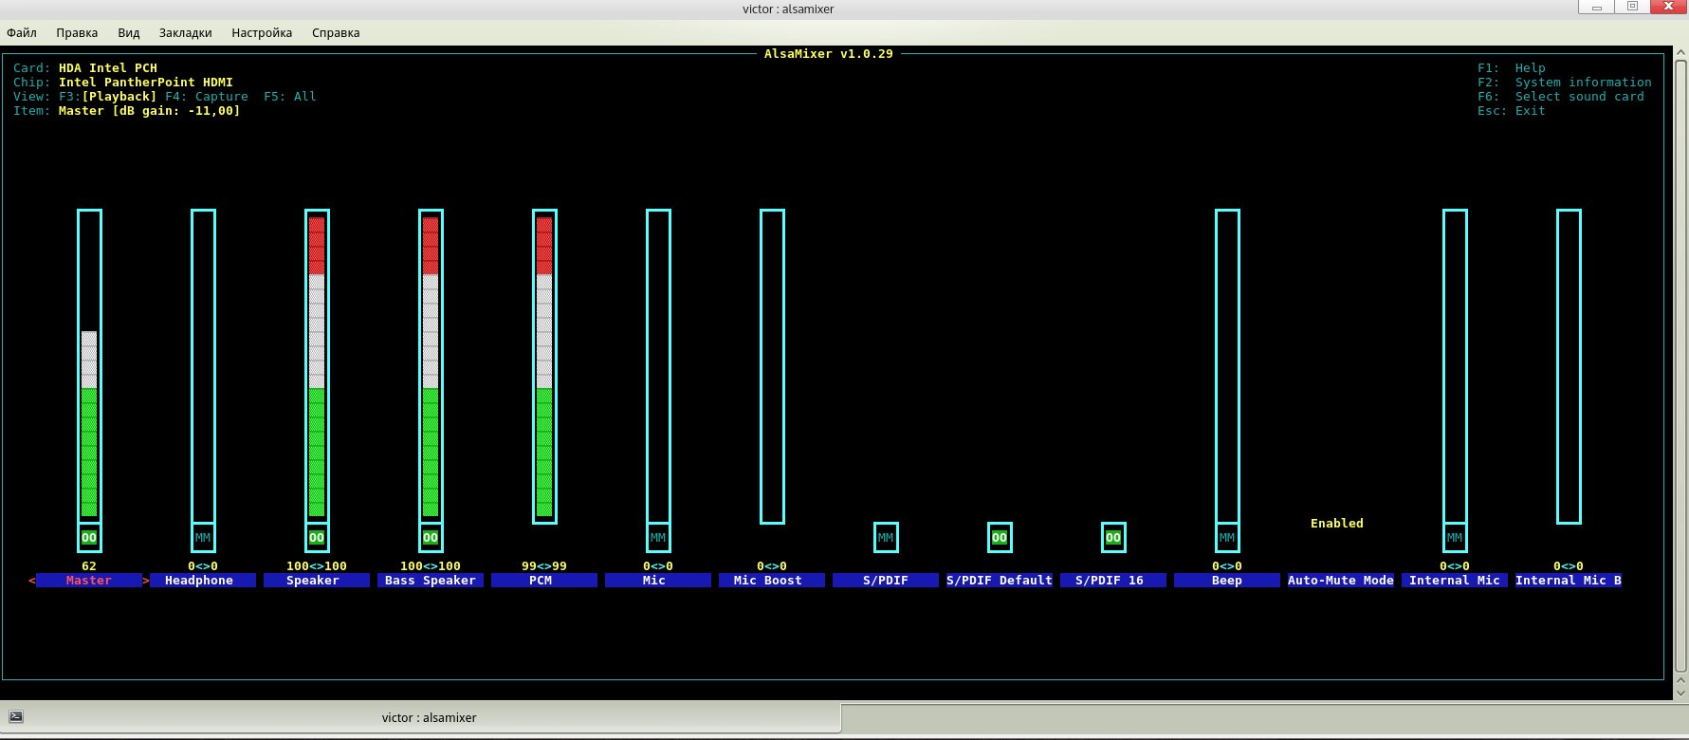Open the Настройка menu
This screenshot has height=740, width=1689.
pos(262,32)
